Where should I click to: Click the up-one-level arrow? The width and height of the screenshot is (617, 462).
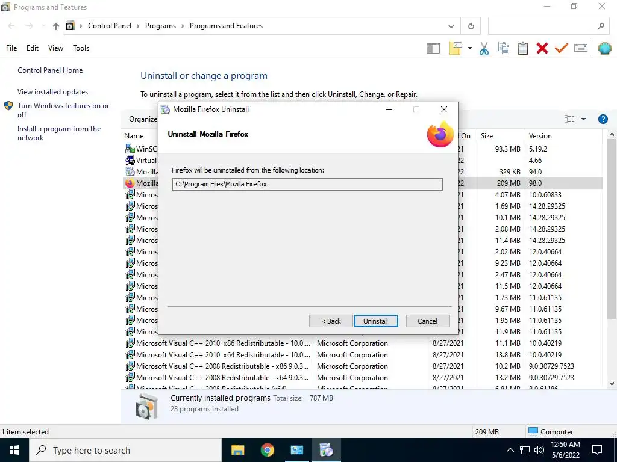click(x=56, y=26)
